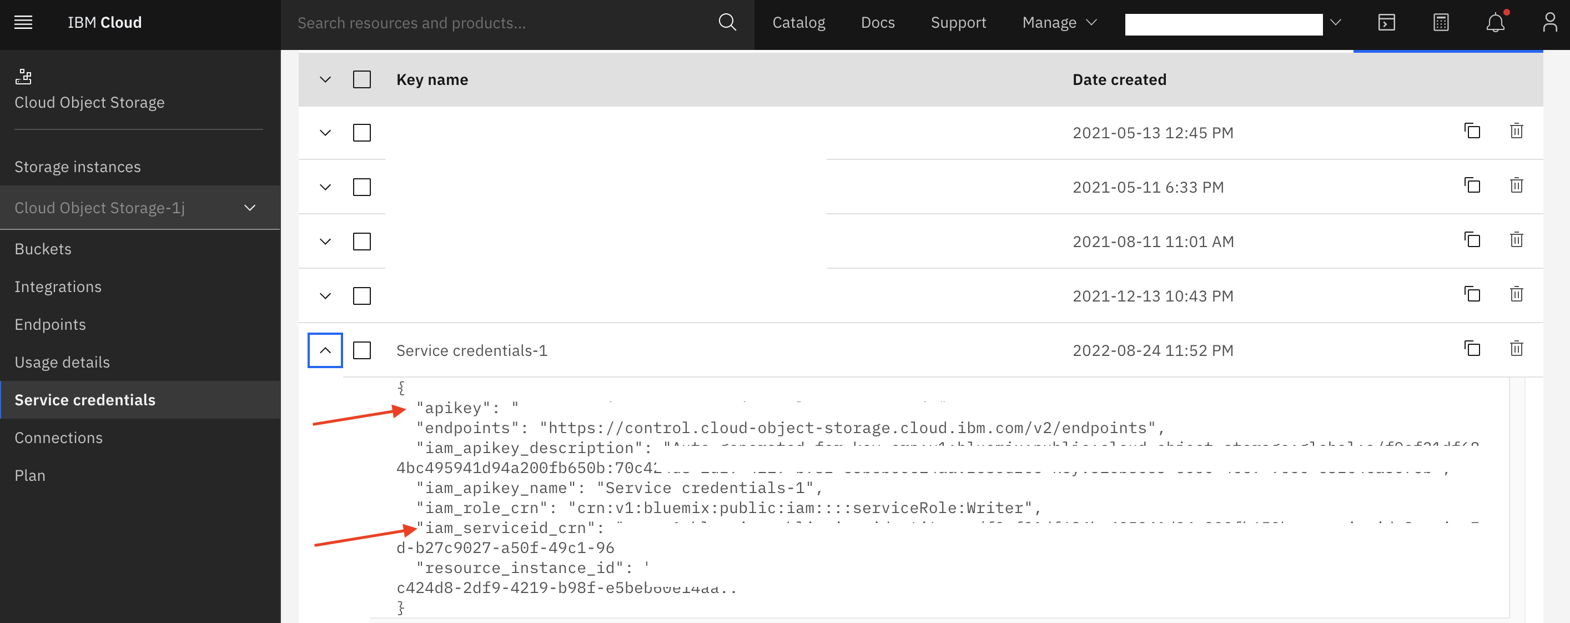Screen dimensions: 1570x623
Task: Go to Storage instances
Action: point(77,167)
